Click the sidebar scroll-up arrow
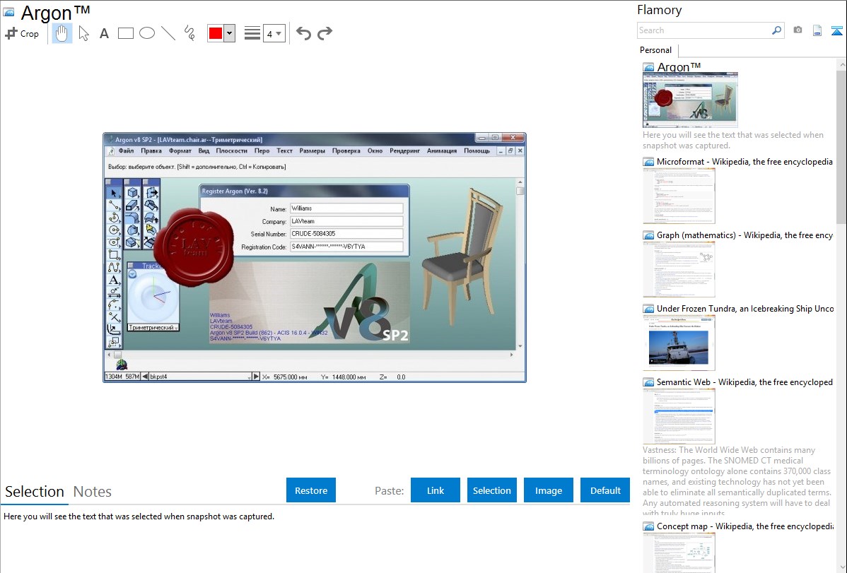This screenshot has width=847, height=573. [841, 64]
